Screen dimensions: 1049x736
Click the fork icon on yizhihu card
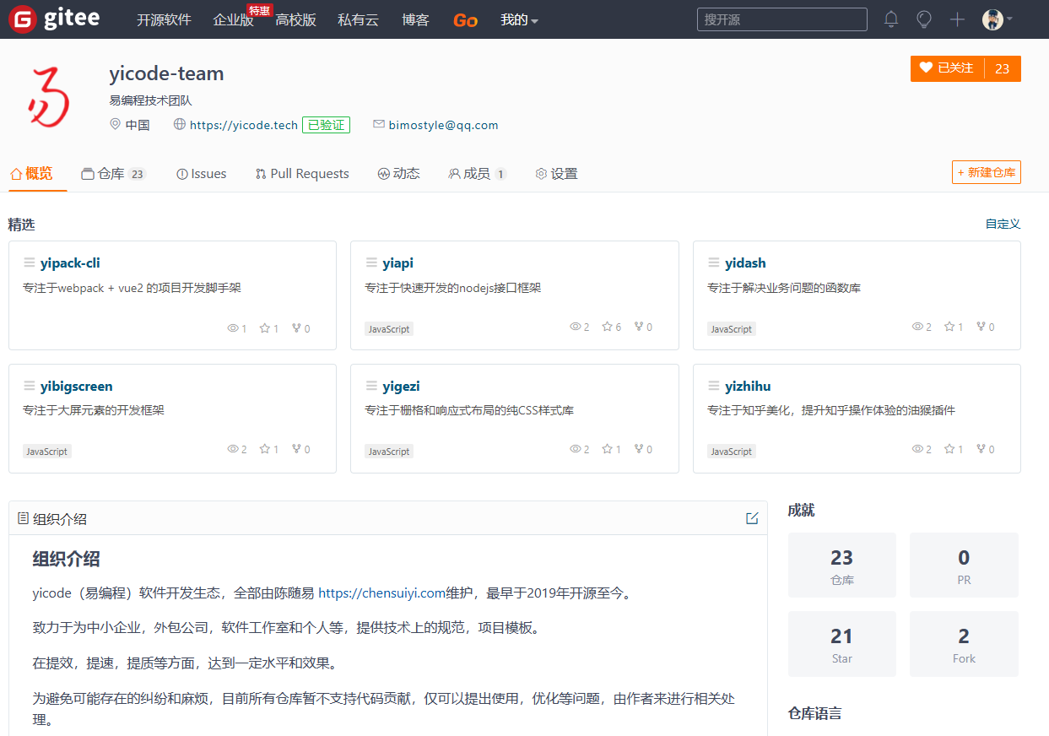981,449
